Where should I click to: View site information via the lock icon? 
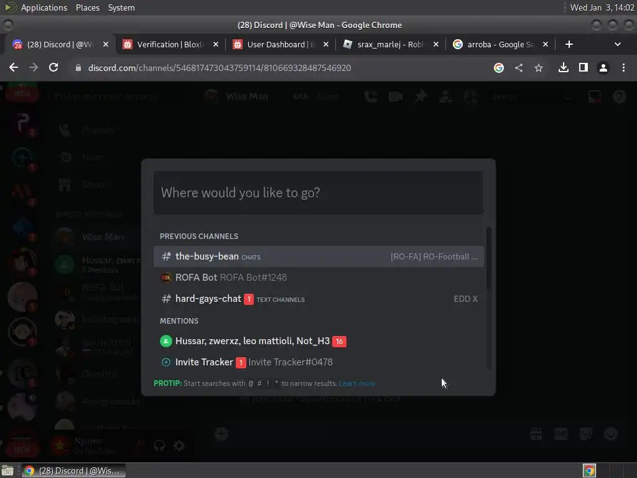click(78, 68)
